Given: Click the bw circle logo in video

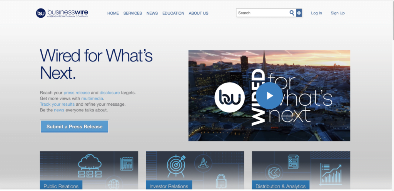Looking at the screenshot, I should pyautogui.click(x=229, y=97).
